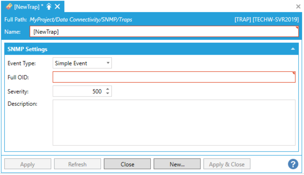Click the MyProject/Data Connectivity/SNMP/Traps path
Image resolution: width=304 pixels, height=175 pixels.
click(81, 19)
